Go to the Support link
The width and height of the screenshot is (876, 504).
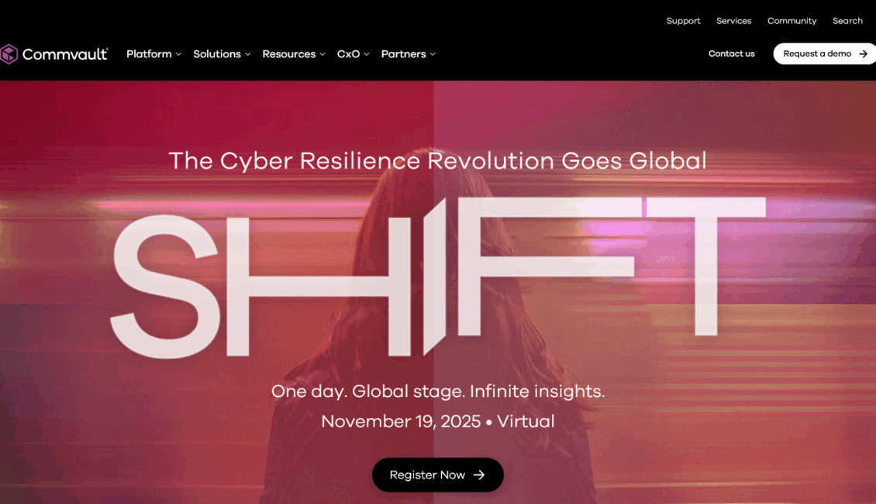(683, 21)
